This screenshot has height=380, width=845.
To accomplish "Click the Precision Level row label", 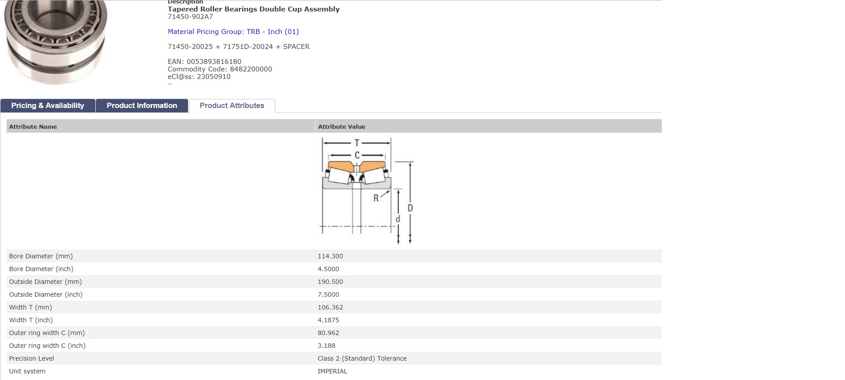I will pos(32,358).
